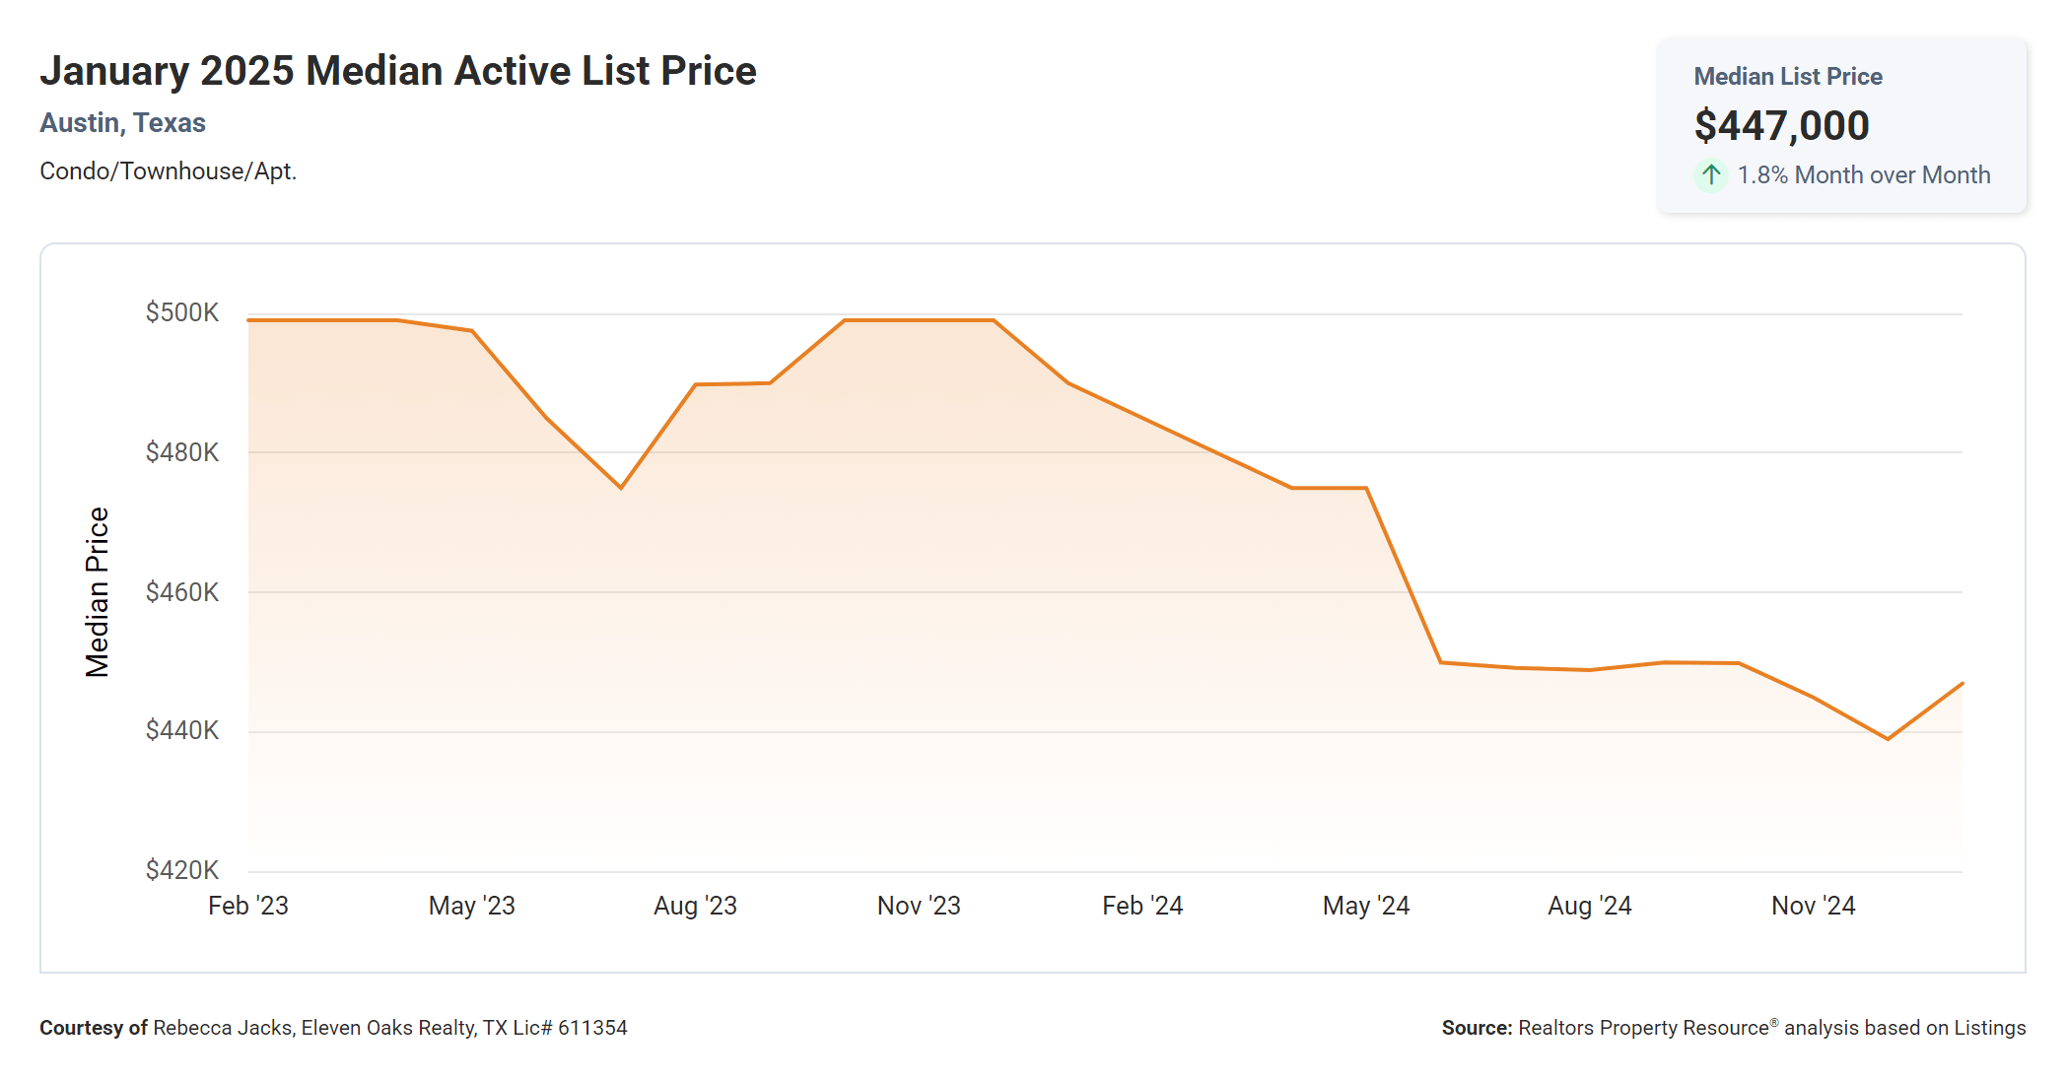Screen dimensions: 2066x1084
Task: Click the 1.8% Month over Month text
Action: click(1863, 175)
